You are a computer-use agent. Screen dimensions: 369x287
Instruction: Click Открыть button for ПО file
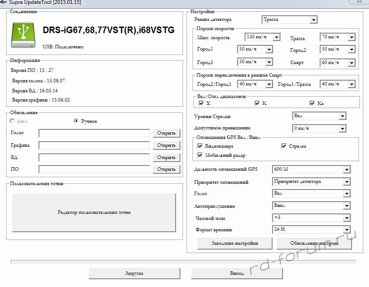pos(166,169)
